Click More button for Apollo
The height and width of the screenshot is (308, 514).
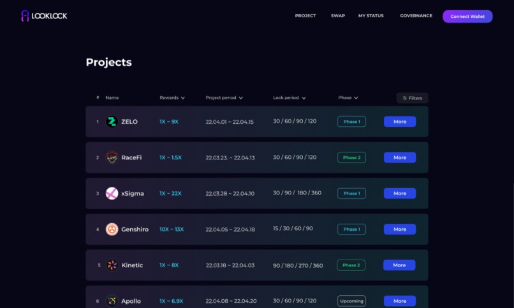click(400, 301)
